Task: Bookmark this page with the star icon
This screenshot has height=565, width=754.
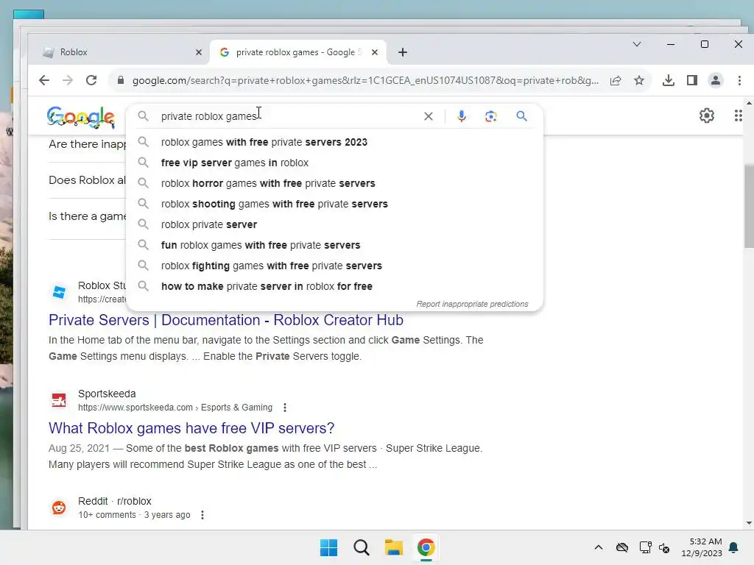Action: (638, 80)
